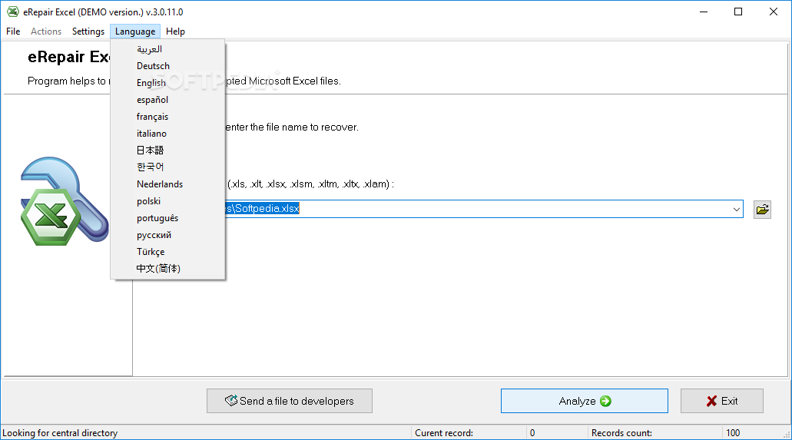Choose polski language
Image resolution: width=792 pixels, height=440 pixels.
coord(167,201)
